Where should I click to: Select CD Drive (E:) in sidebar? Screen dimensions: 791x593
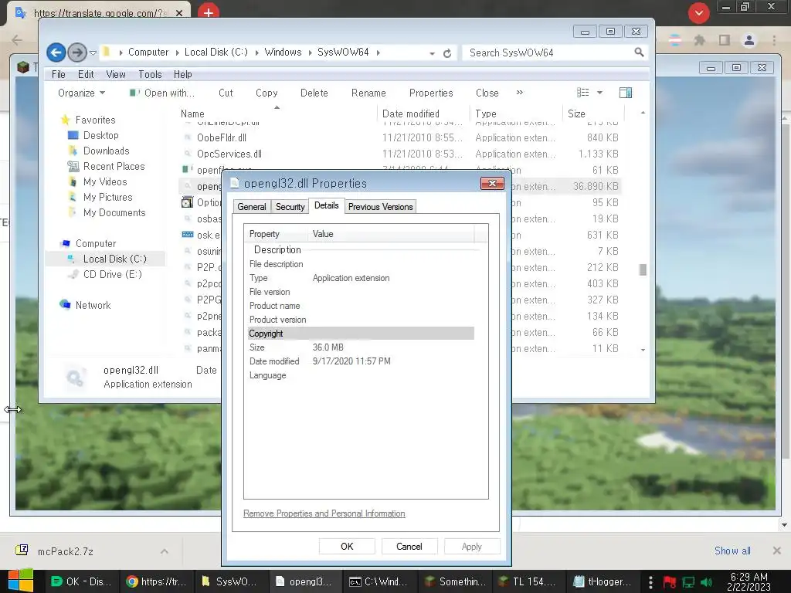(112, 274)
